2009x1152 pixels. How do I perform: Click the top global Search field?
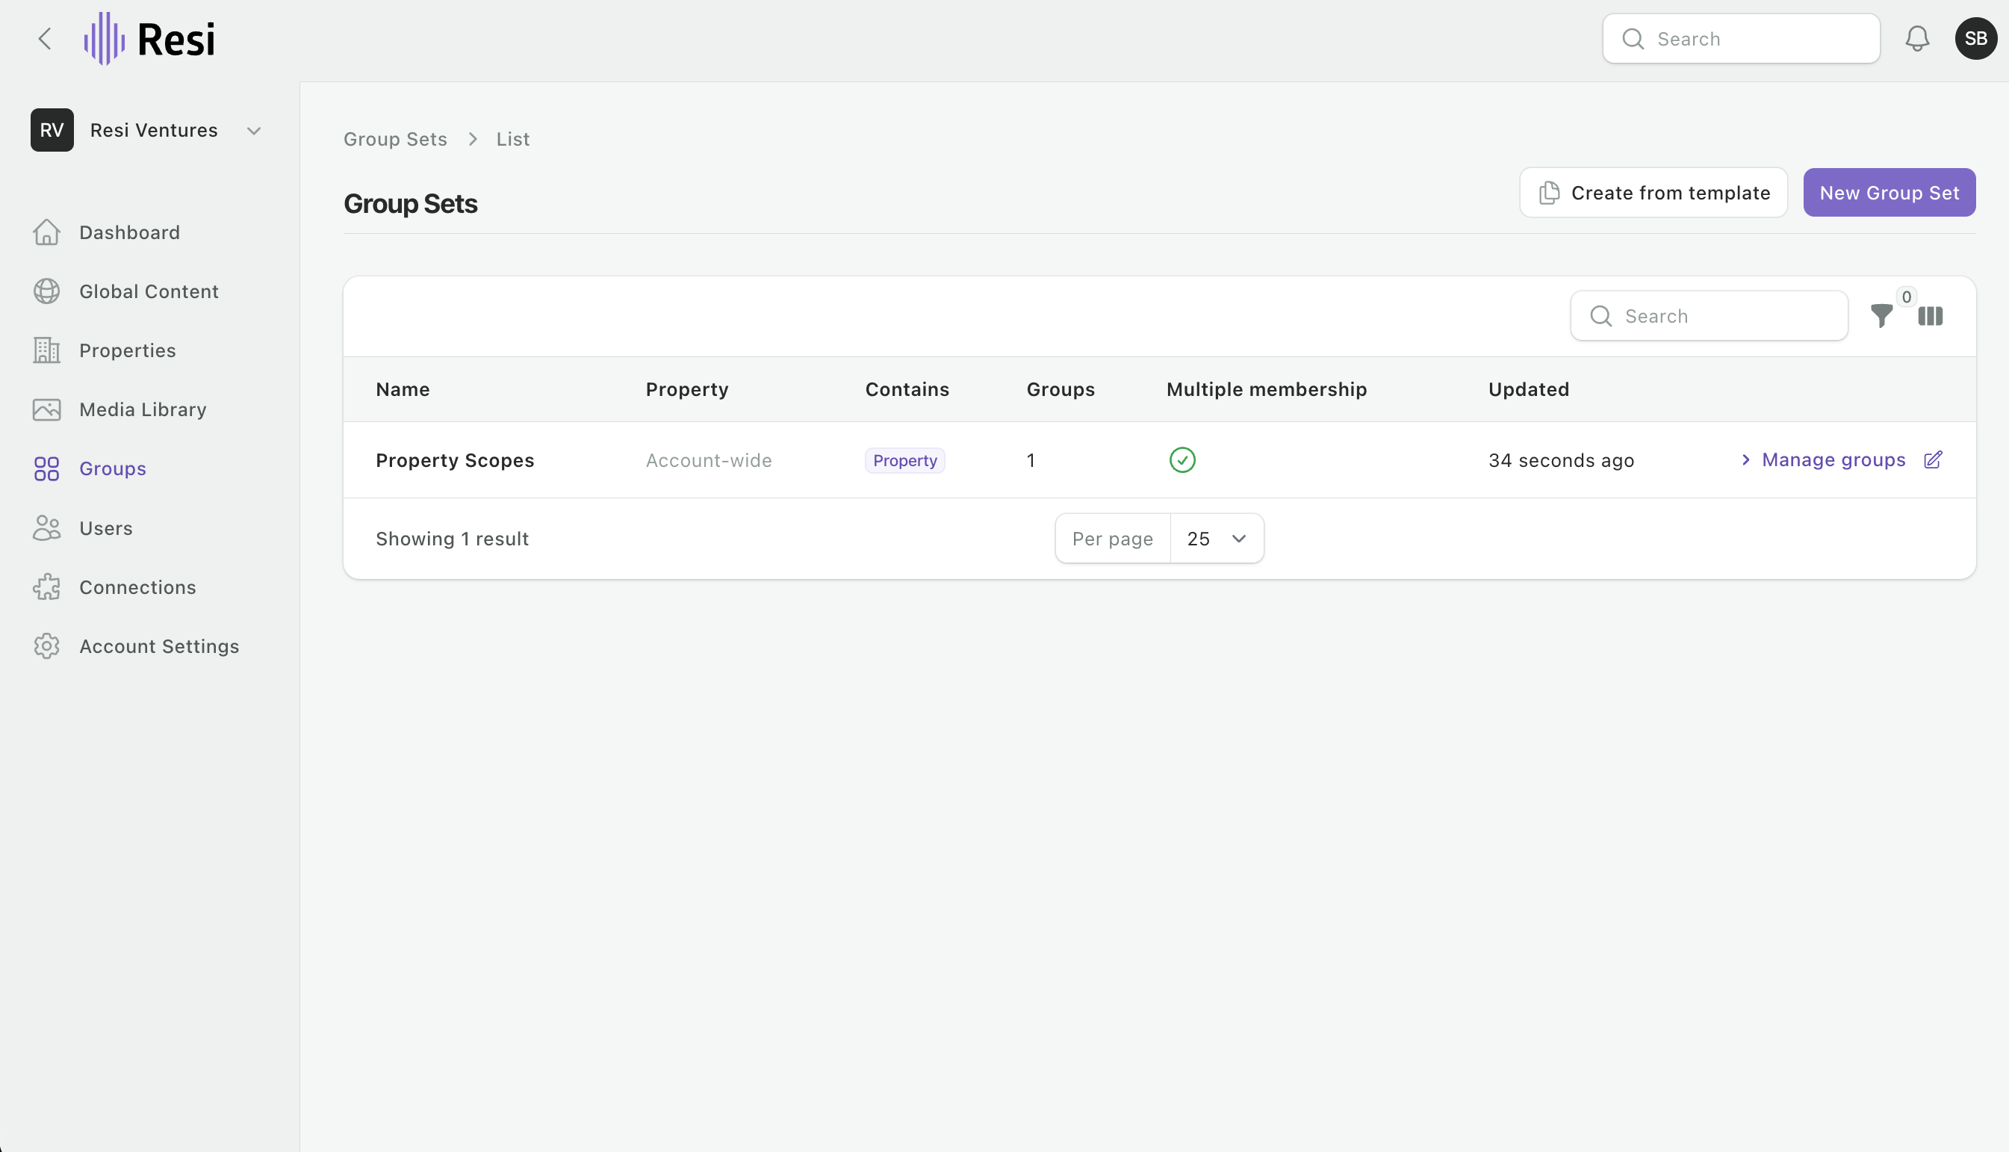tap(1741, 39)
